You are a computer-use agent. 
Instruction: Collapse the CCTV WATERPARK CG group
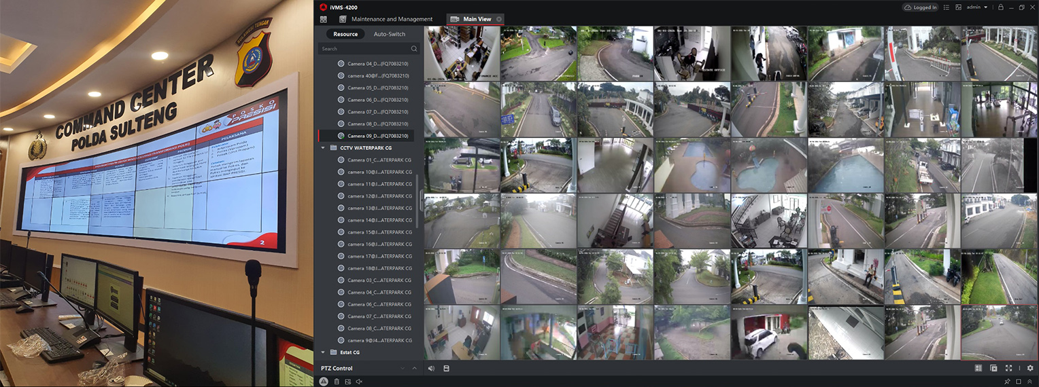(323, 147)
